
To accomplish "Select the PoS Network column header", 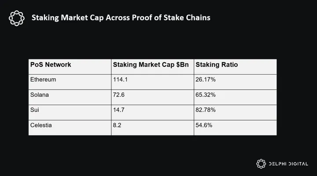I will point(51,65).
